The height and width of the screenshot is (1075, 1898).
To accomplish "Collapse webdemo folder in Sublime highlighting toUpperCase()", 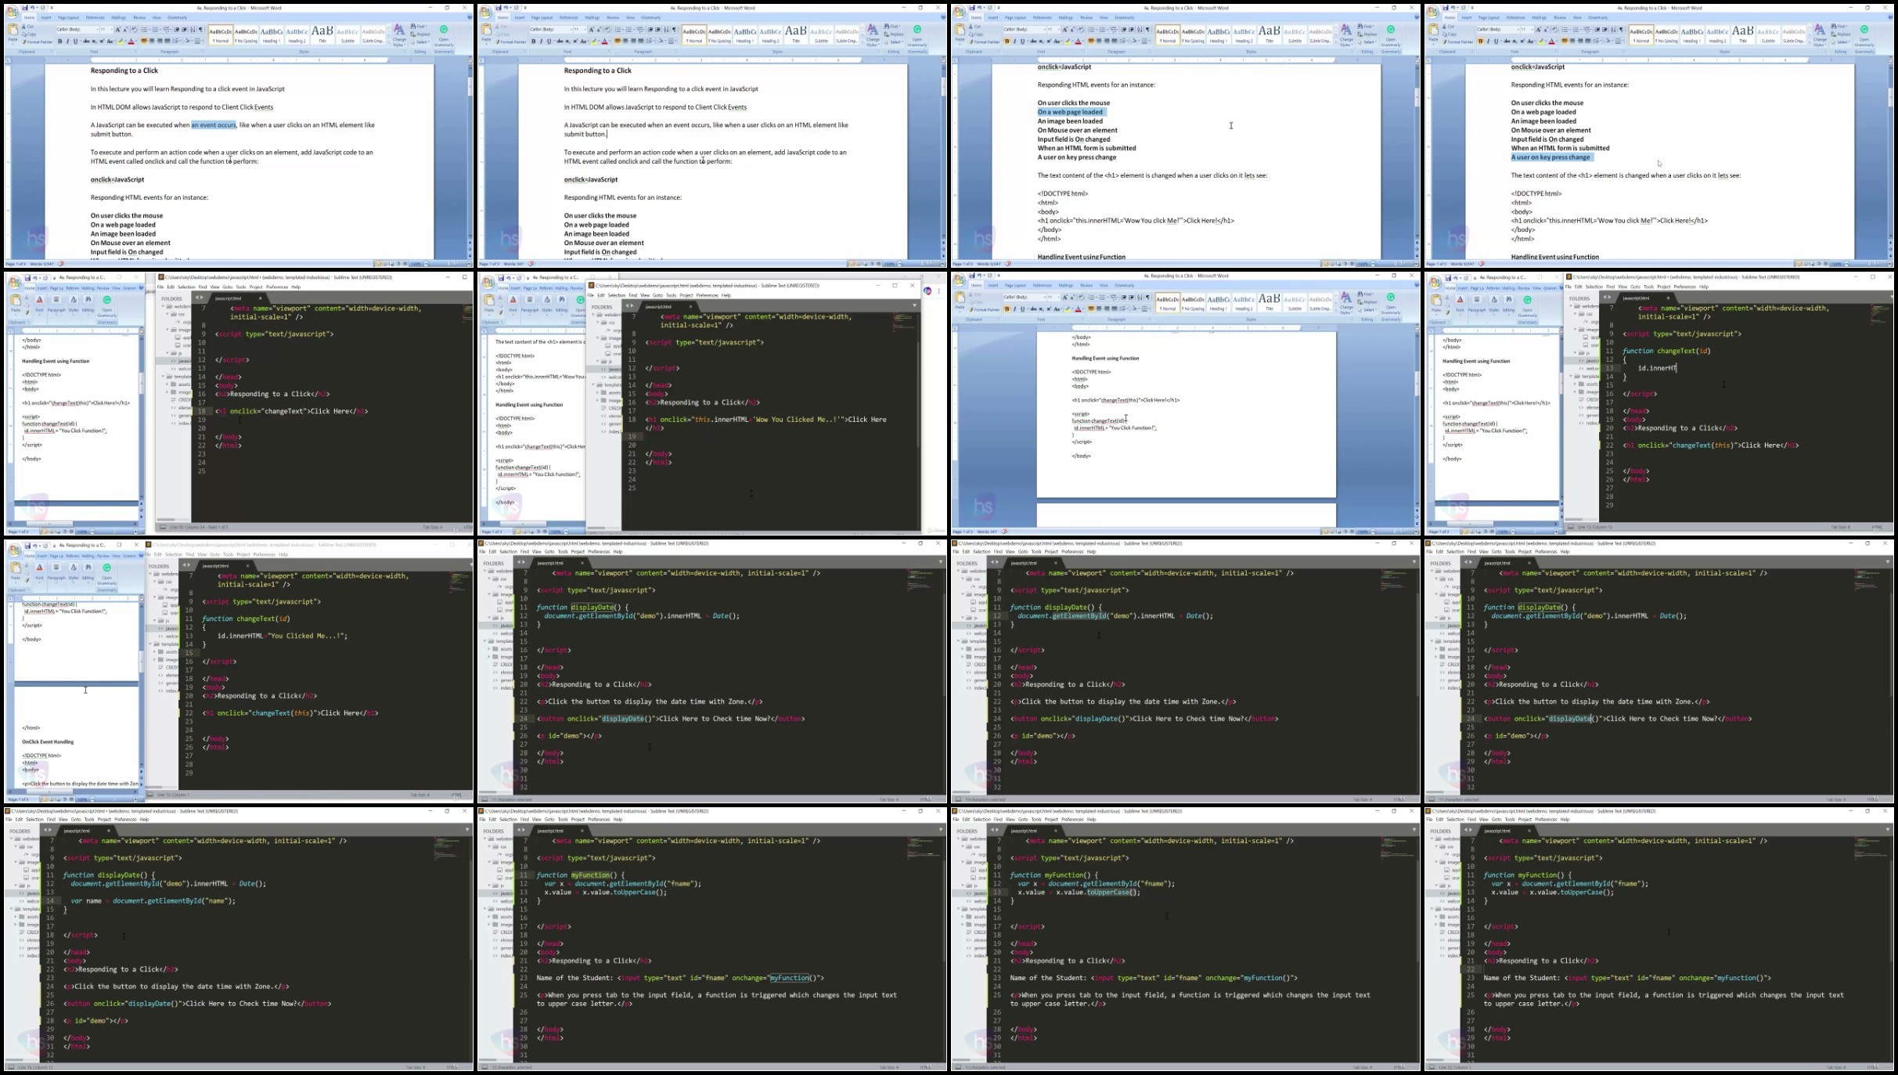I will click(x=958, y=839).
